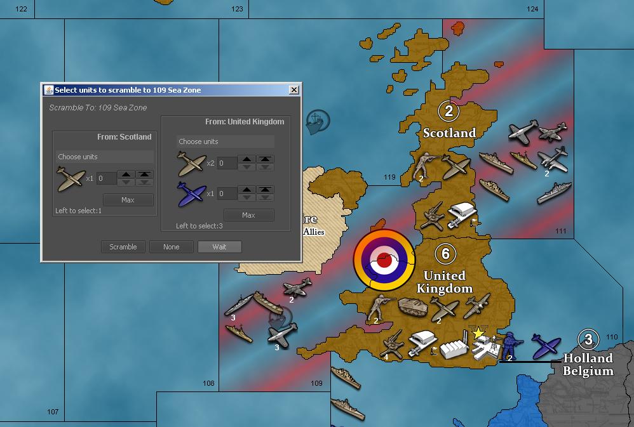Increment the United Kingdom tan fighter count
634x427 pixels.
pyautogui.click(x=247, y=159)
